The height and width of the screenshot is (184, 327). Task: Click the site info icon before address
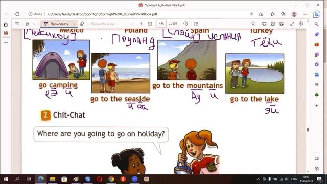point(30,14)
